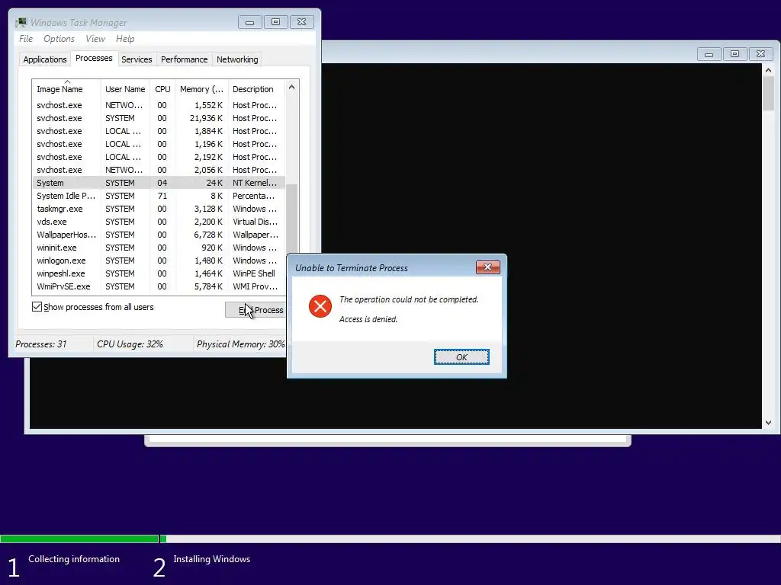Select the wininit.exe process
Image resolution: width=781 pixels, height=585 pixels.
pos(159,248)
